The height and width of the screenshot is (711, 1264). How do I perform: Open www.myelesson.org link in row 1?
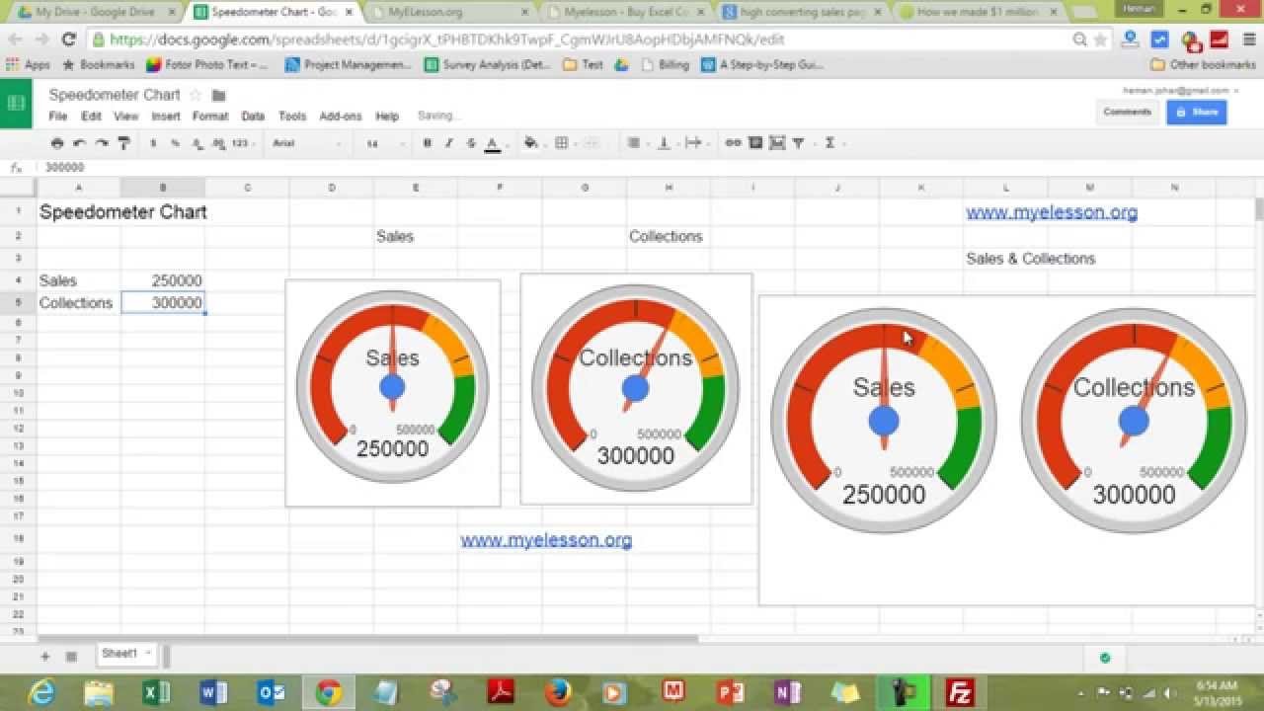point(1052,212)
